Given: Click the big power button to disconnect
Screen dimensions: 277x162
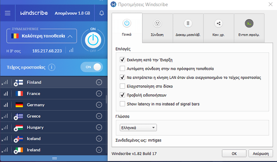Looking at the screenshot, I should [x=93, y=40].
